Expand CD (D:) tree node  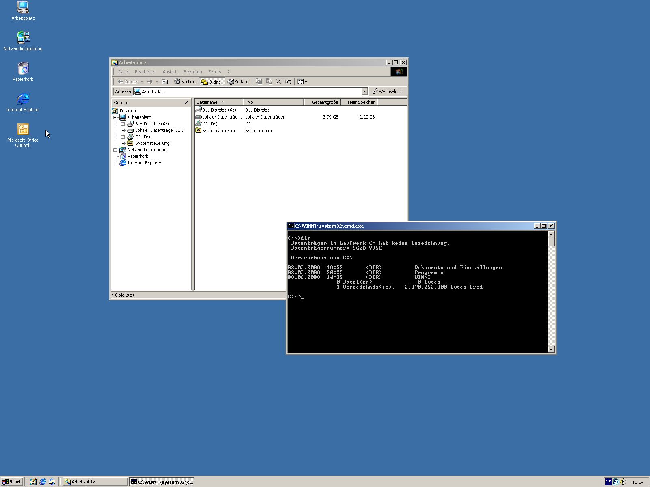(123, 137)
